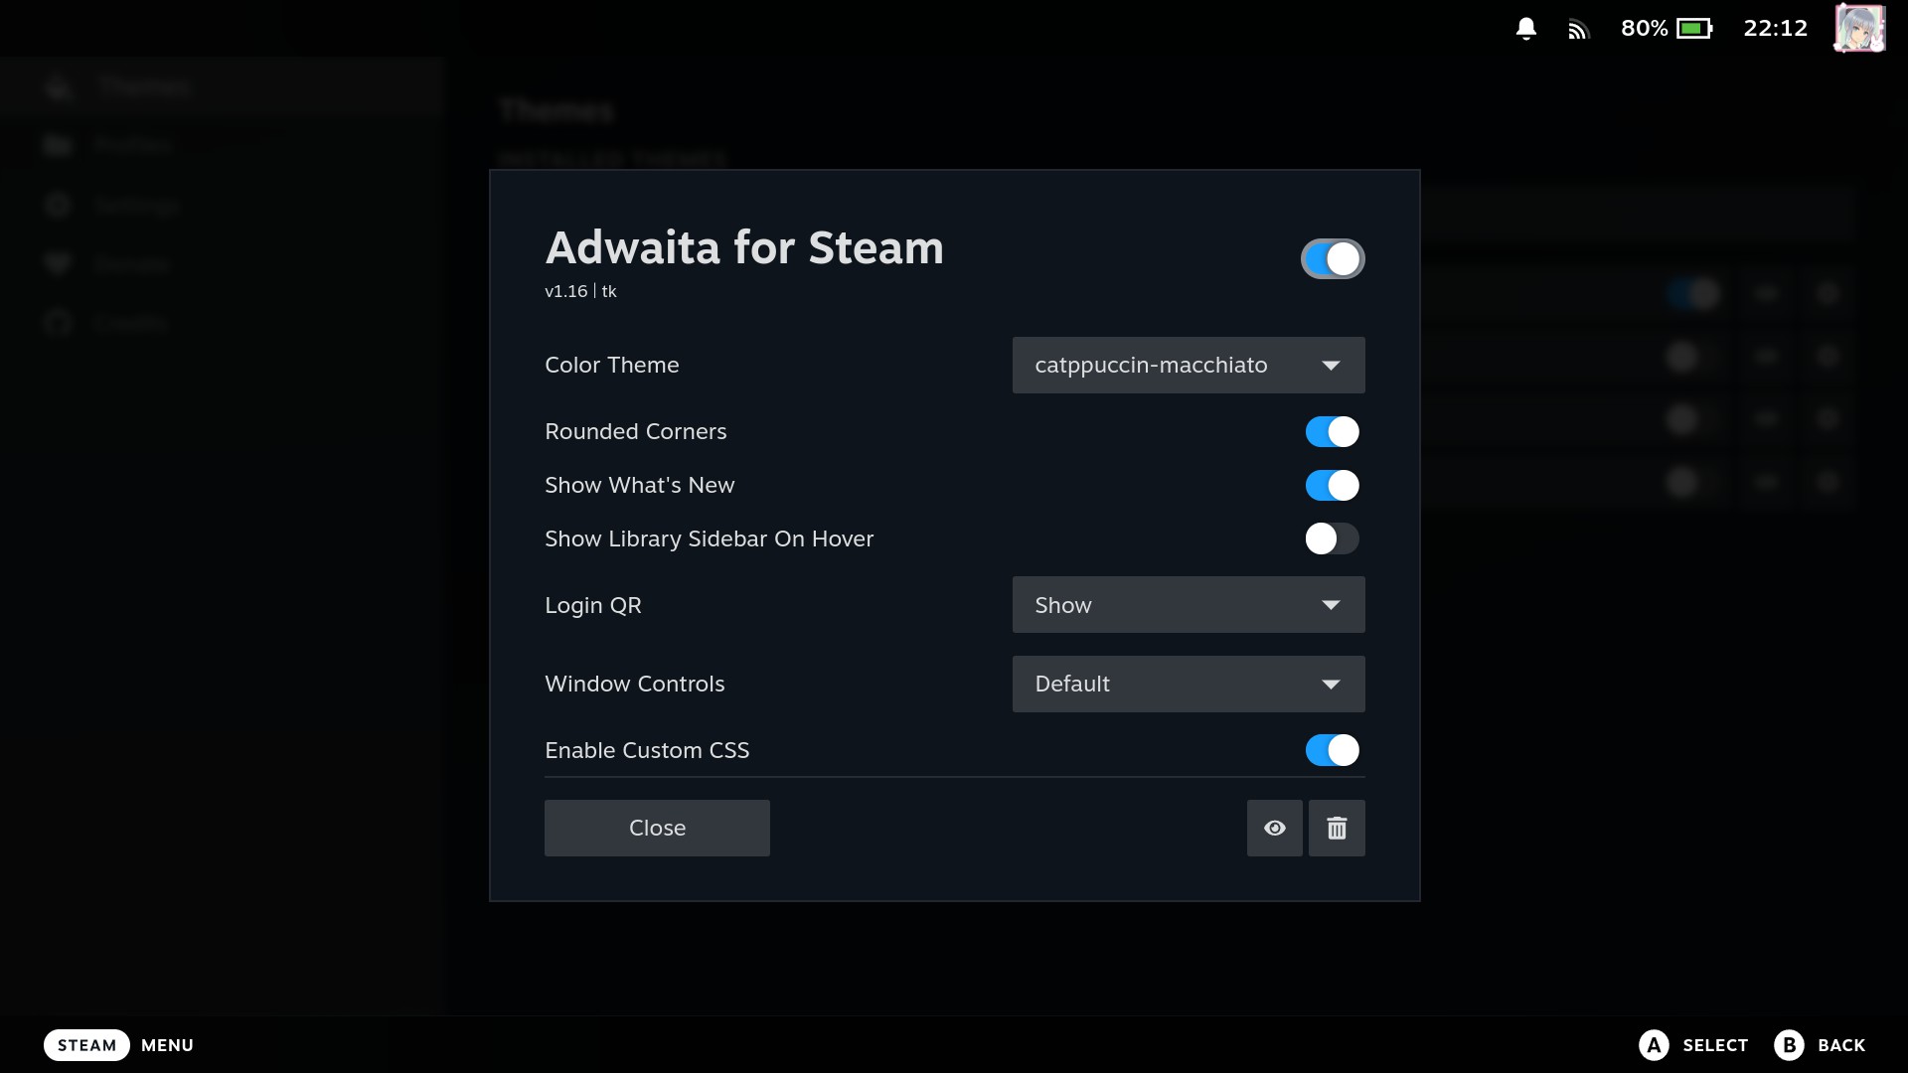1908x1073 pixels.
Task: Open the Color Theme dropdown
Action: click(x=1188, y=366)
